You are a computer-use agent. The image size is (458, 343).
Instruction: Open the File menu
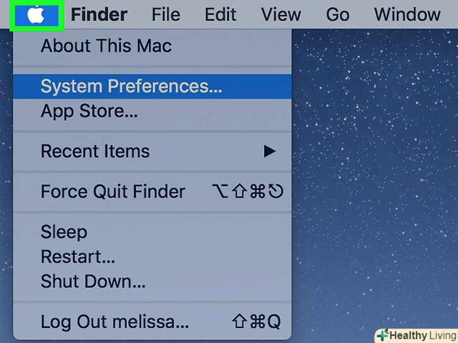click(x=166, y=14)
